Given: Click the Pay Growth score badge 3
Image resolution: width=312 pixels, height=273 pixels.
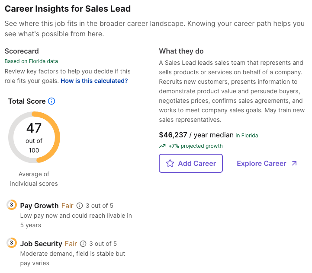Looking at the screenshot, I should (12, 205).
